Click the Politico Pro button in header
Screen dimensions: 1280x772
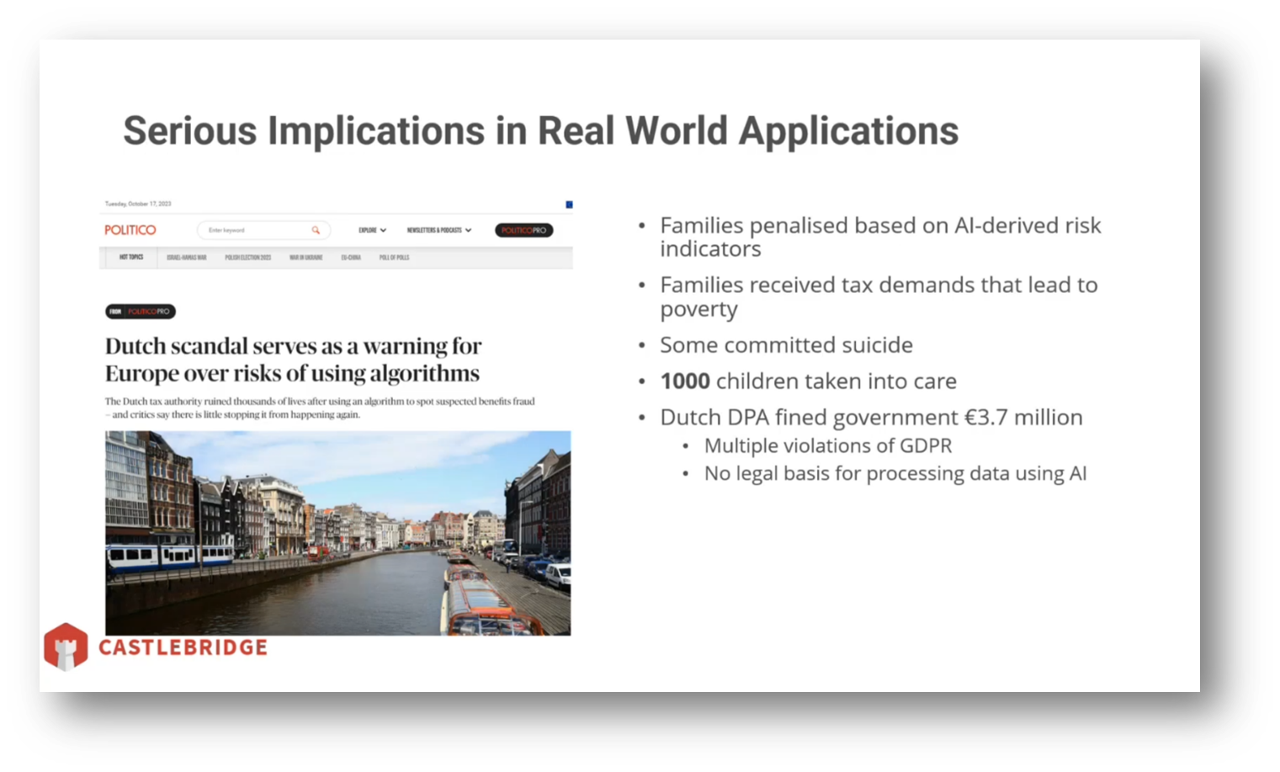(x=523, y=230)
